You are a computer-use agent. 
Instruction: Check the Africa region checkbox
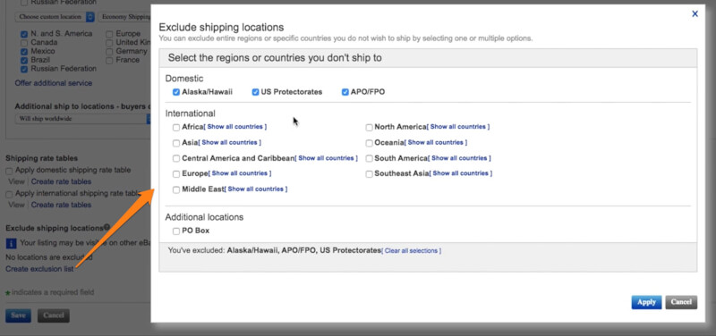point(176,127)
